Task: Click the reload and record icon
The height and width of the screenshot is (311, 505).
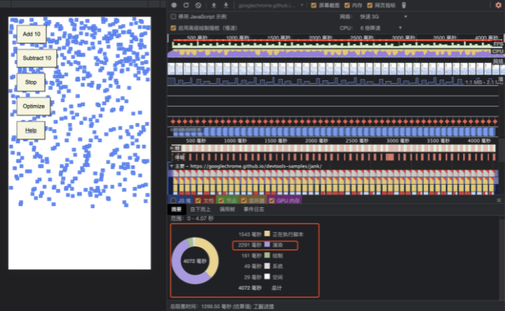Action: 186,5
